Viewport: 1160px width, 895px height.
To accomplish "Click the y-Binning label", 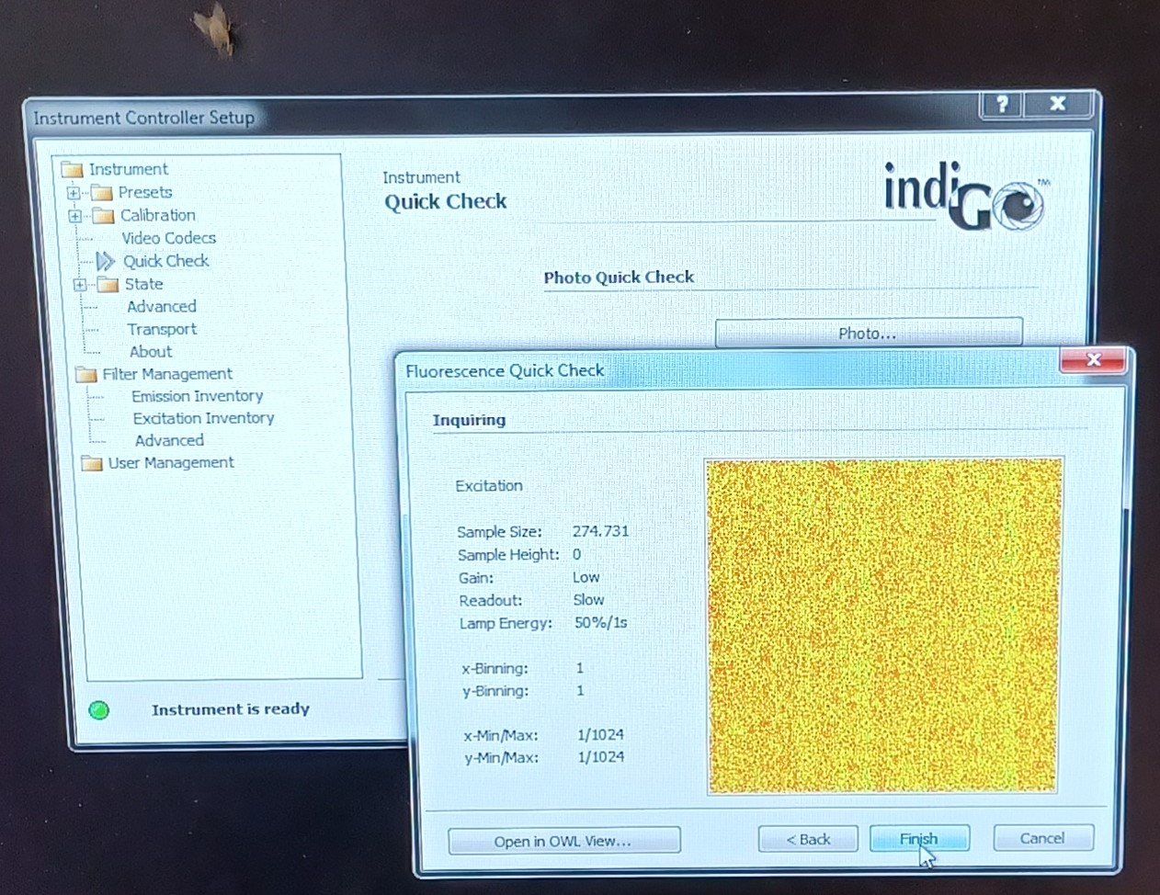I will (x=495, y=691).
